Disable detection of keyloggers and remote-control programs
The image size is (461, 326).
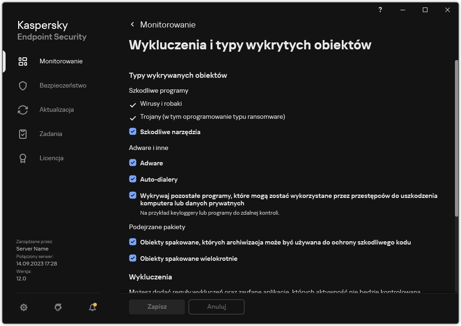pyautogui.click(x=133, y=195)
